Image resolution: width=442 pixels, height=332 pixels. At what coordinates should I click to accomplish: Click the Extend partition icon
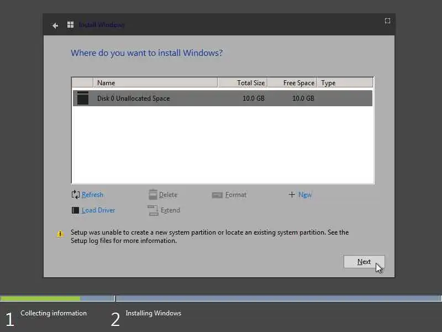[x=153, y=210]
